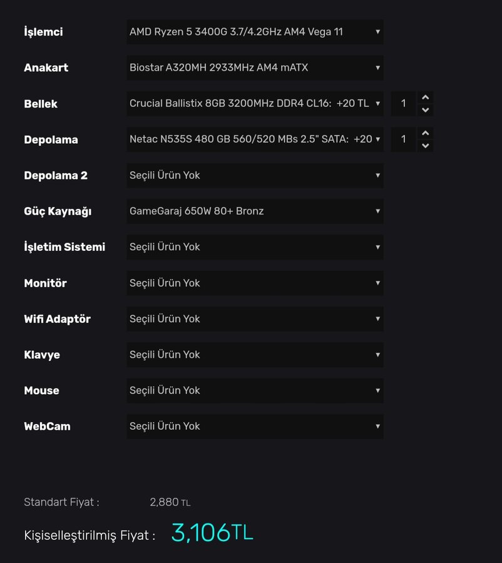Open the Klavye keyboard dropdown

click(255, 355)
